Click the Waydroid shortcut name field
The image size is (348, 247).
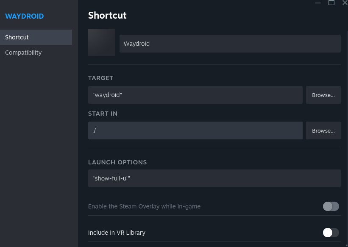230,44
